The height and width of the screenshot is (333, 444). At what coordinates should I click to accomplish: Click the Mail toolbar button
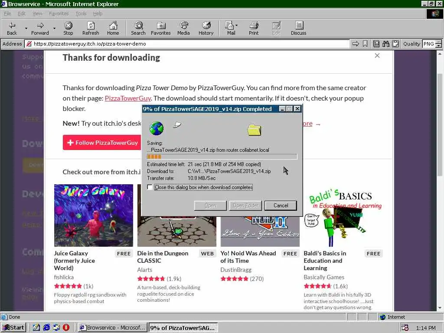pos(231,28)
